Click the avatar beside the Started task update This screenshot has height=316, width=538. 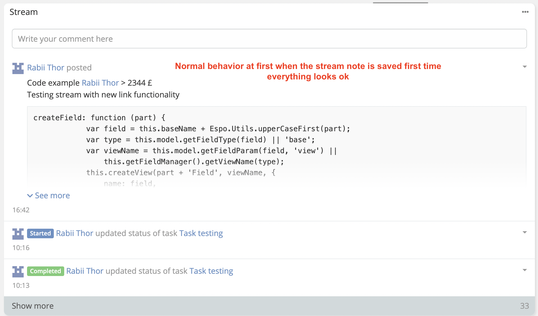click(x=18, y=233)
